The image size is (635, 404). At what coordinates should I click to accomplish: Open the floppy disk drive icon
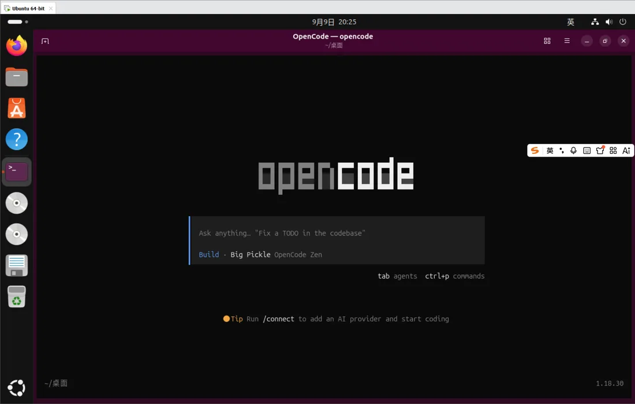tap(17, 266)
